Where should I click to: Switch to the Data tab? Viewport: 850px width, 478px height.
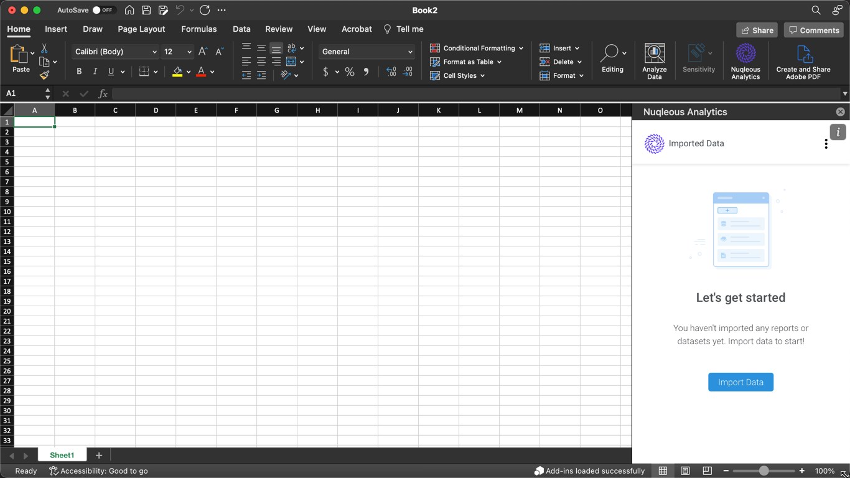(241, 29)
